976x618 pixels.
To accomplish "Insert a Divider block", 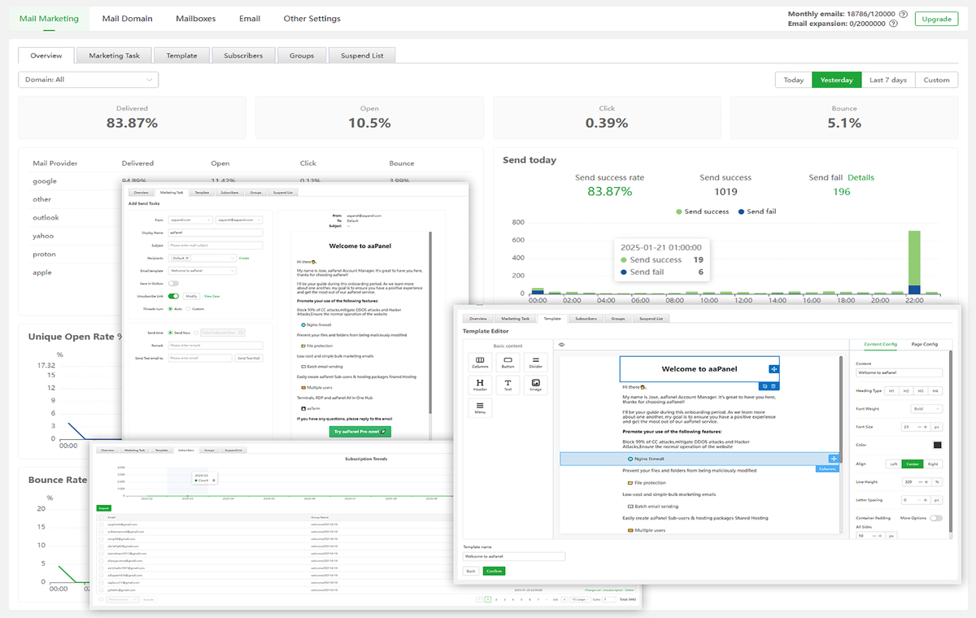I will pos(536,363).
